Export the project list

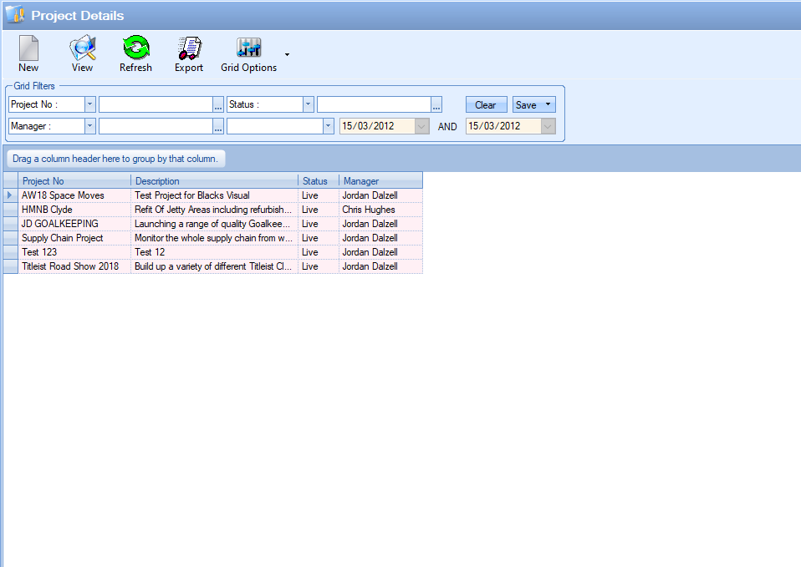point(189,54)
